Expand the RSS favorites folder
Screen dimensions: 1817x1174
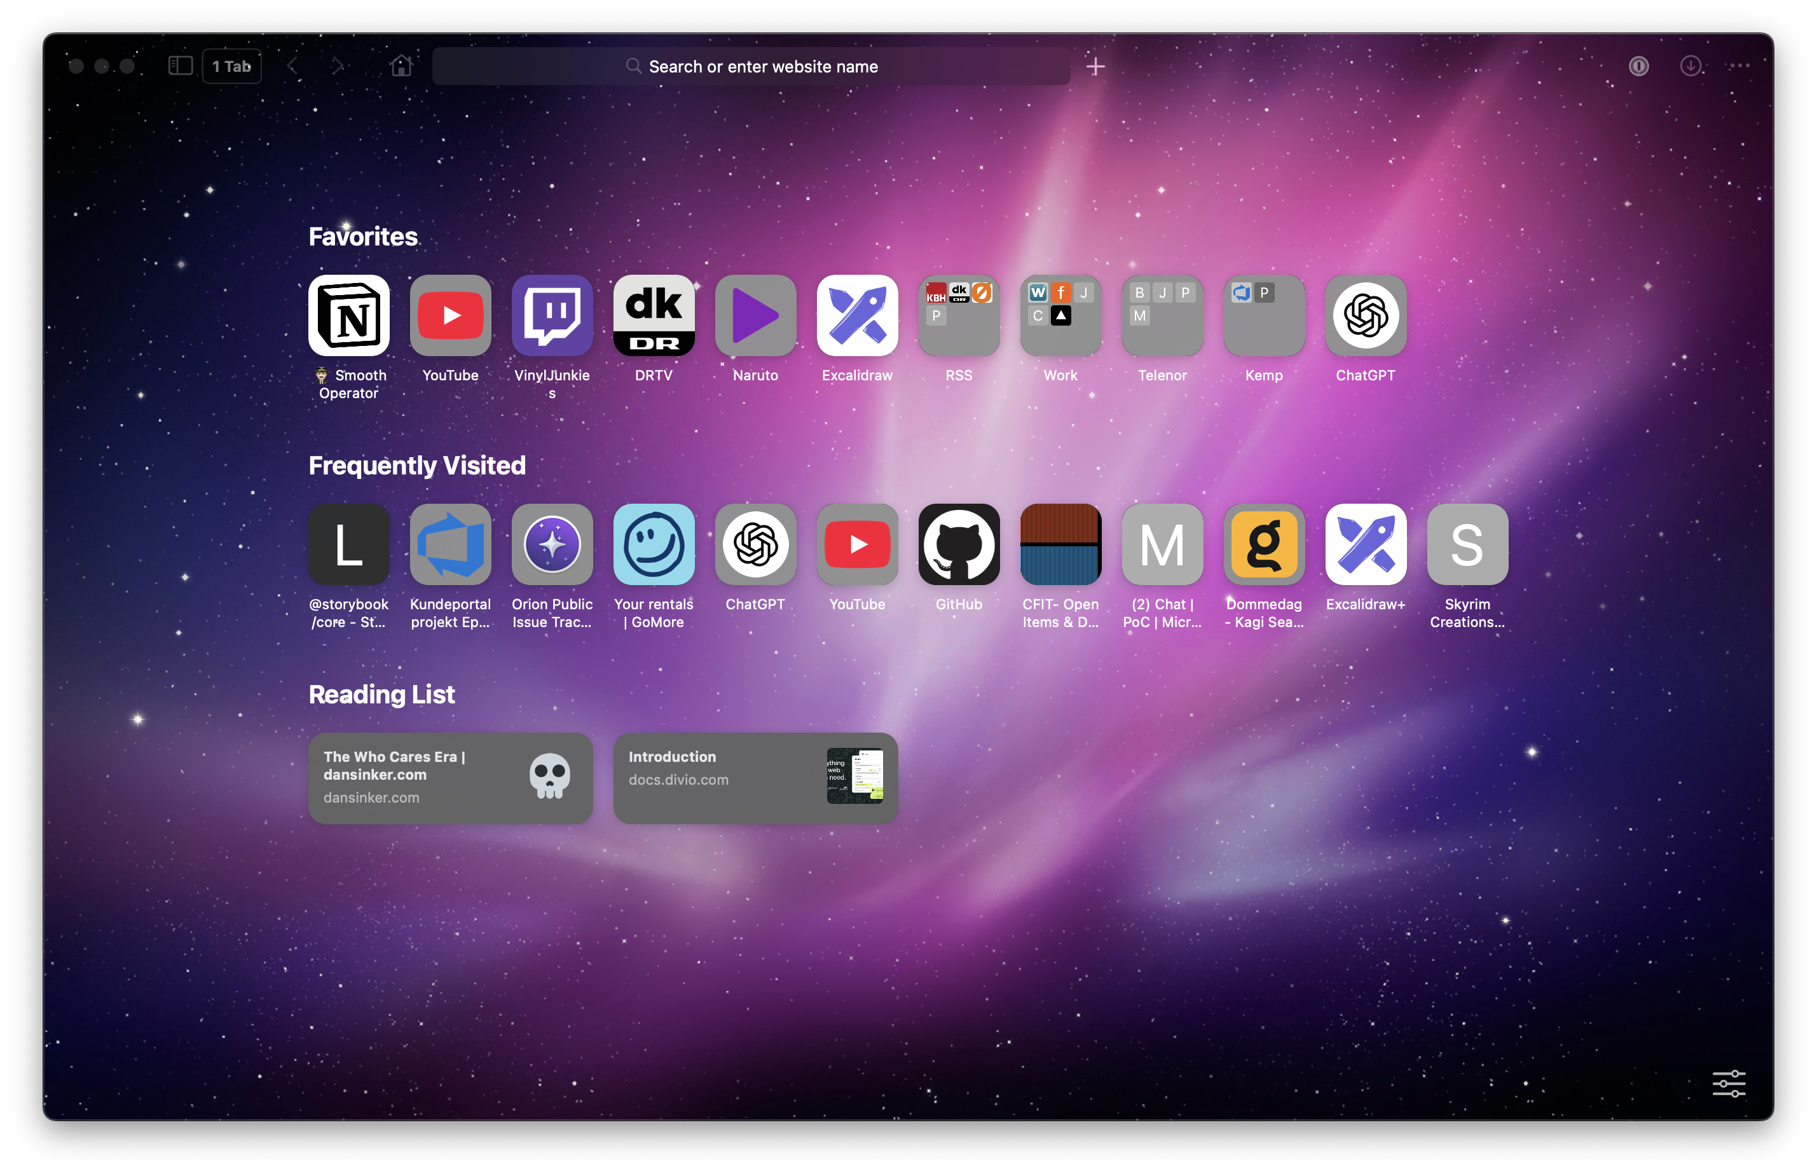point(958,315)
